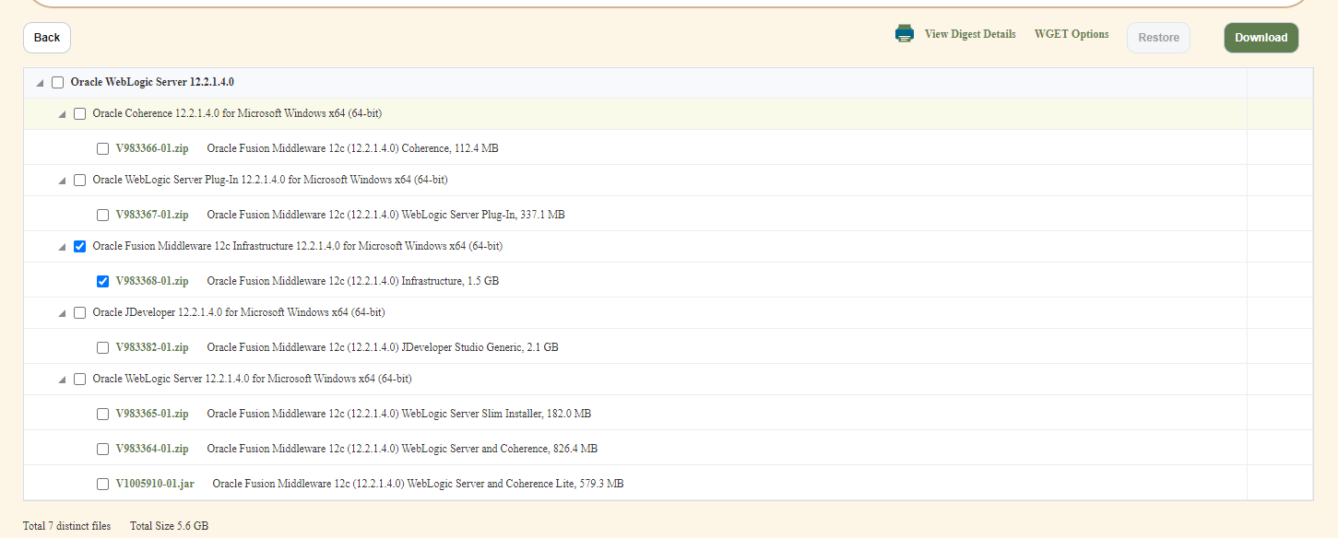This screenshot has height=538, width=1338.
Task: Select the V983366-01.zip file checkbox
Action: [x=103, y=149]
